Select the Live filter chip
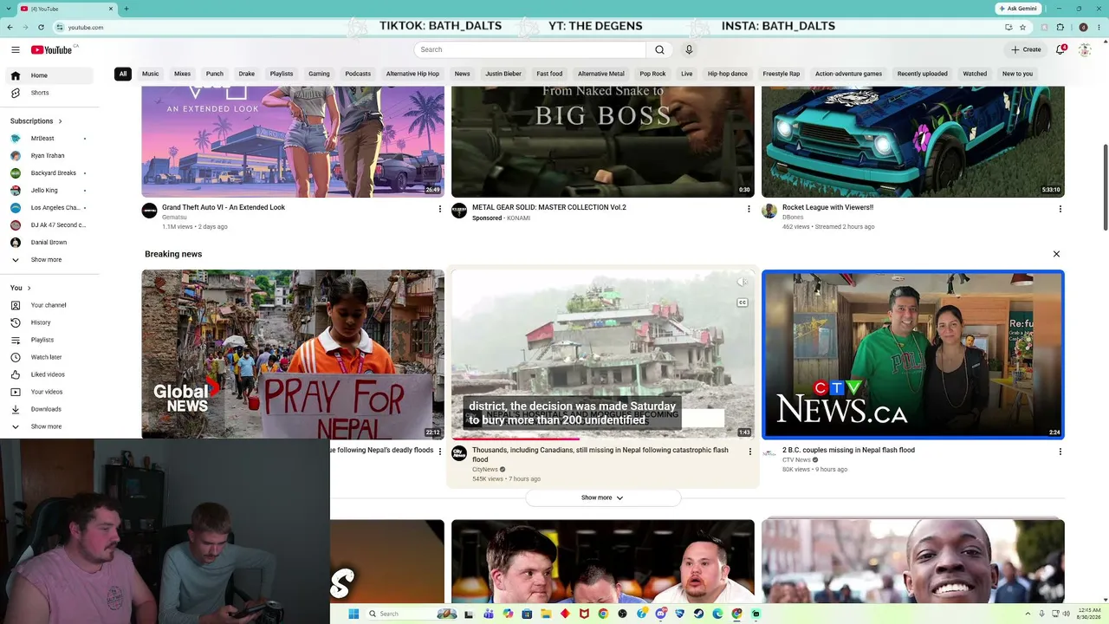The image size is (1109, 624). pos(687,74)
